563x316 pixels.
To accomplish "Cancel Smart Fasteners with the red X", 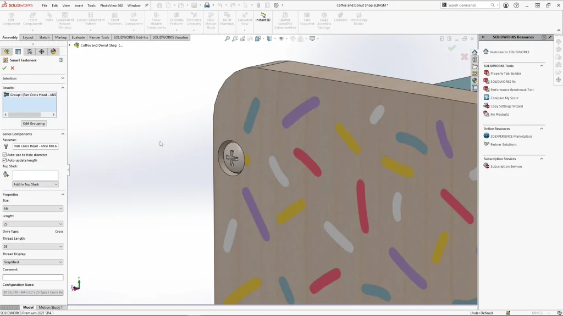I will point(13,68).
